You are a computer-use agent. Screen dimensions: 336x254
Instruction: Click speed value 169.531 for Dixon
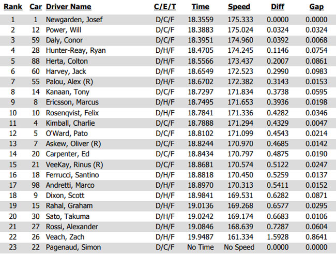[240, 196]
